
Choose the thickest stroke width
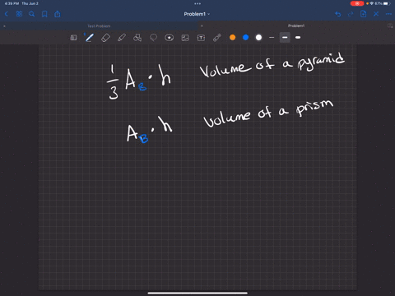click(x=298, y=38)
